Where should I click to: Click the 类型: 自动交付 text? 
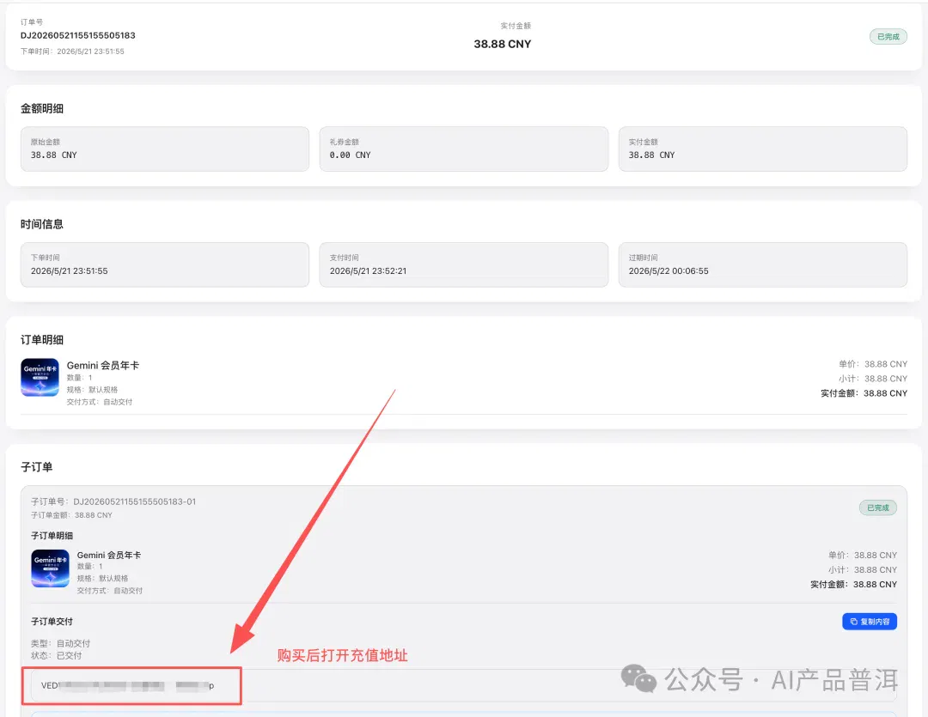[60, 643]
